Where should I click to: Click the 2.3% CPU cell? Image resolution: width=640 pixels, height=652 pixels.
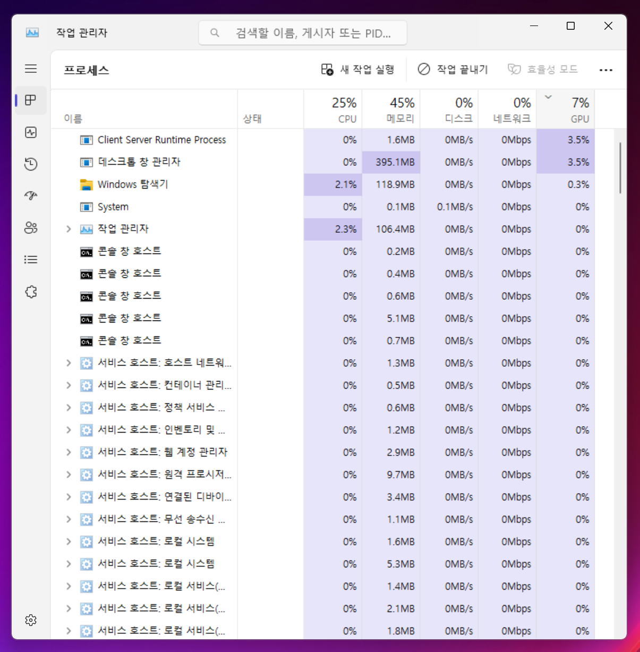[333, 229]
